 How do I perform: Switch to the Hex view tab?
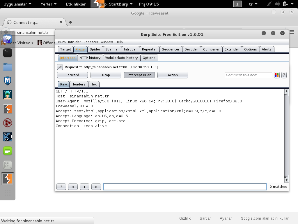click(x=93, y=84)
